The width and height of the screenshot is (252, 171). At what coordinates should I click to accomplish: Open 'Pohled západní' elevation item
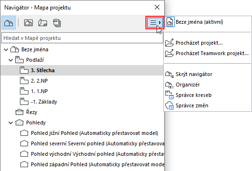pos(82,164)
